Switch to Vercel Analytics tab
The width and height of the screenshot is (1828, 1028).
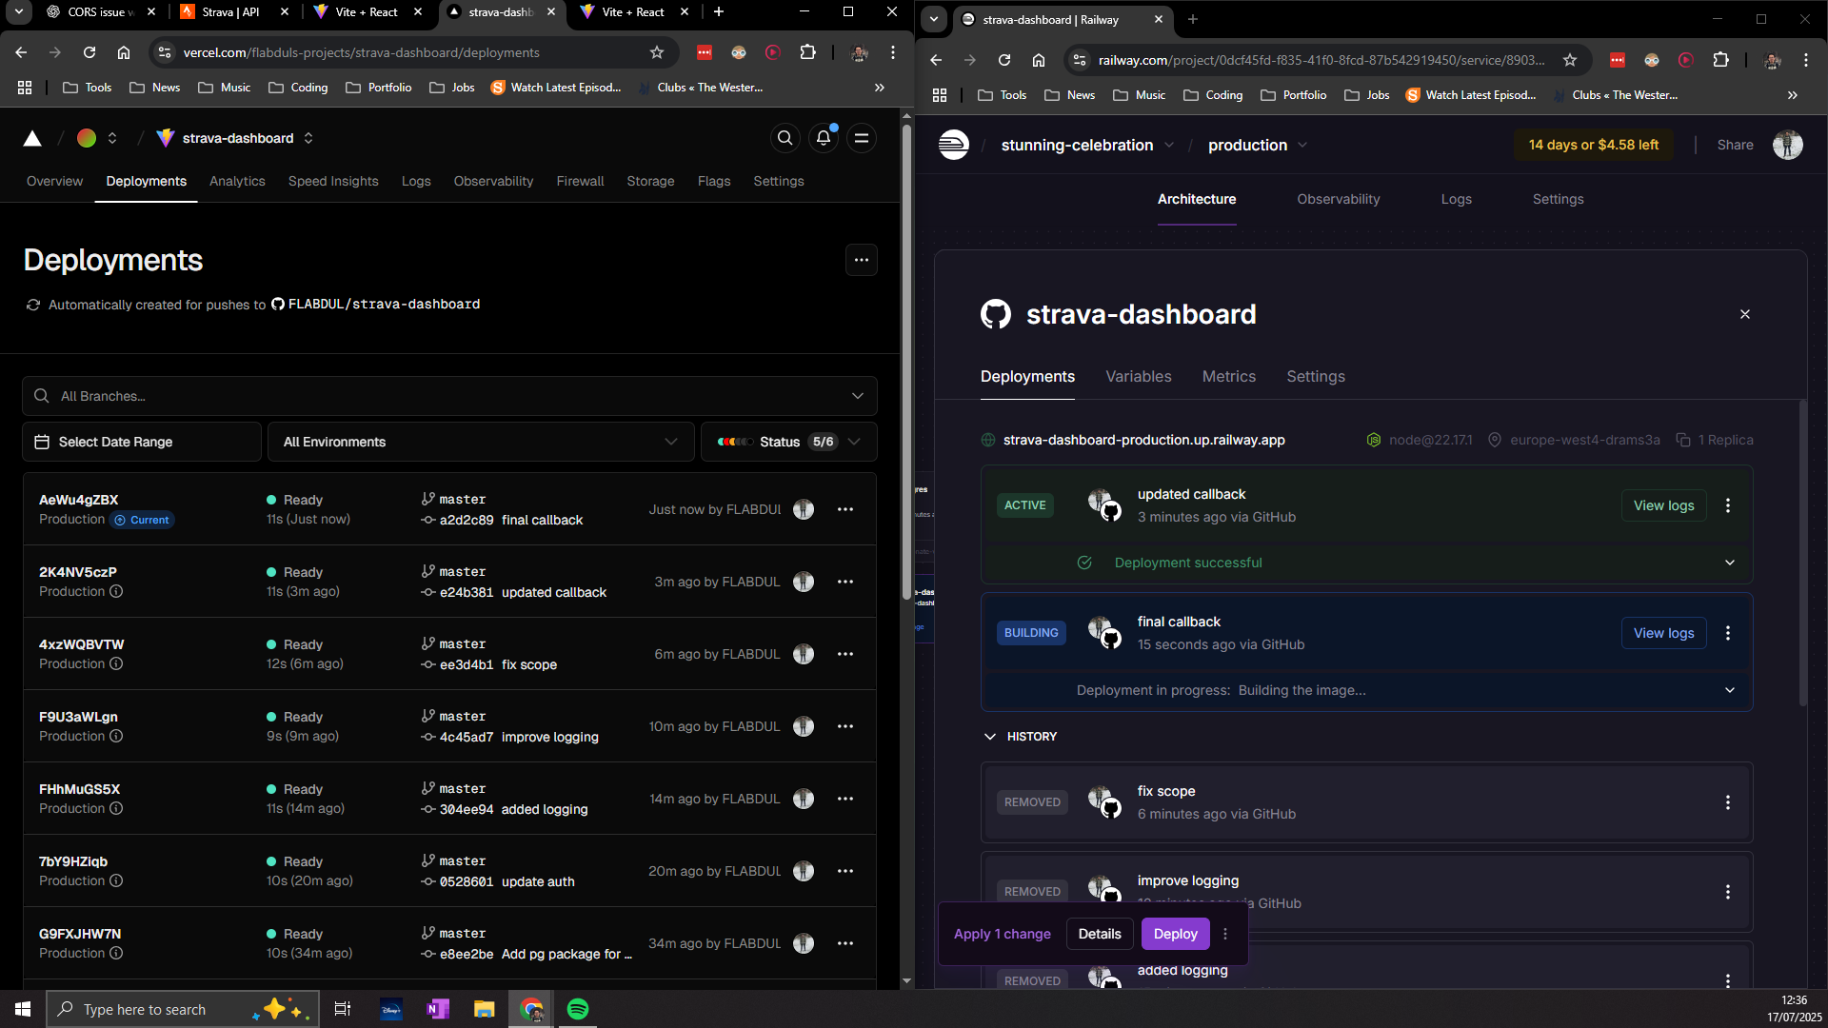[237, 181]
